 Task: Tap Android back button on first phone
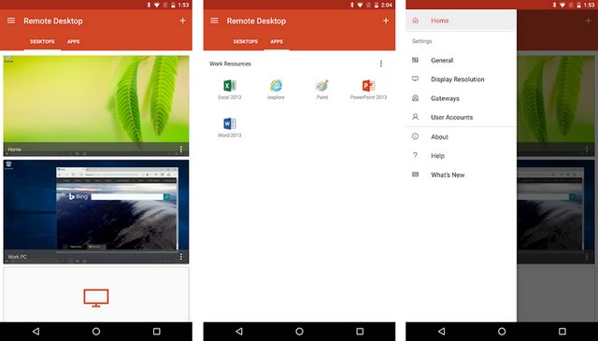(36, 332)
